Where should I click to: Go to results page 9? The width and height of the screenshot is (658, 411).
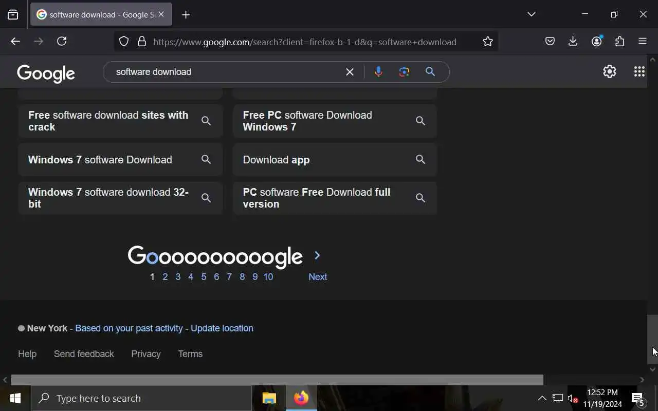[x=255, y=277]
